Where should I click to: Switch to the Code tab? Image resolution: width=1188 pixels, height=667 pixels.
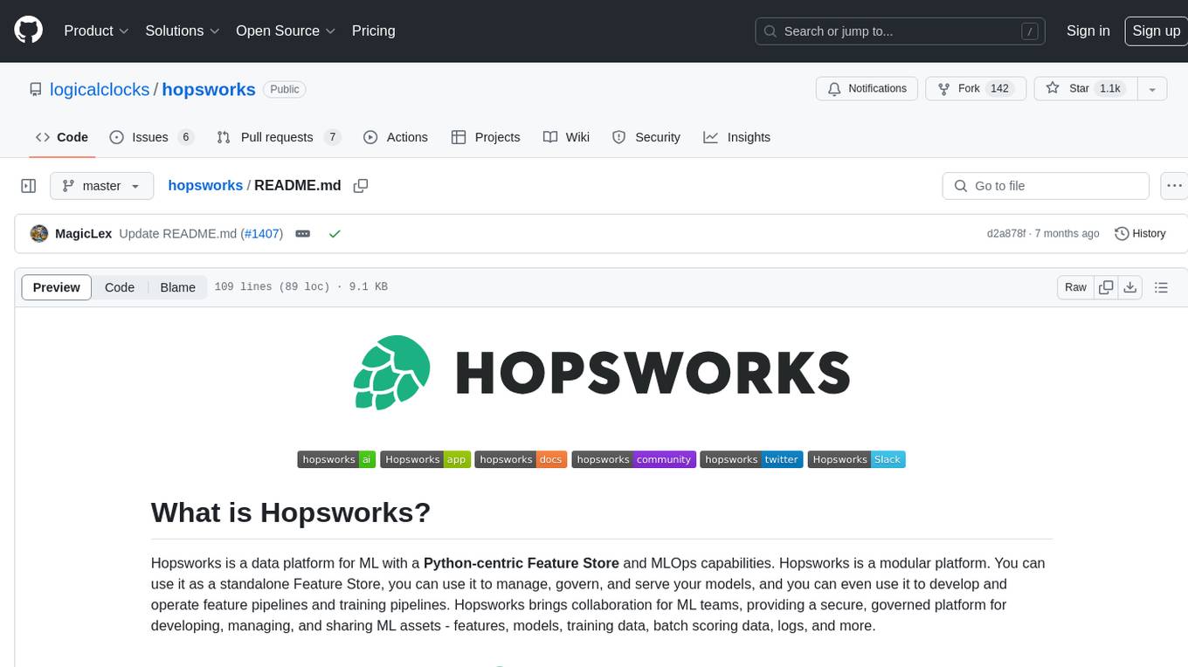[62, 137]
